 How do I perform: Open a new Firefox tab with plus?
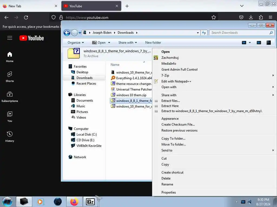(127, 6)
